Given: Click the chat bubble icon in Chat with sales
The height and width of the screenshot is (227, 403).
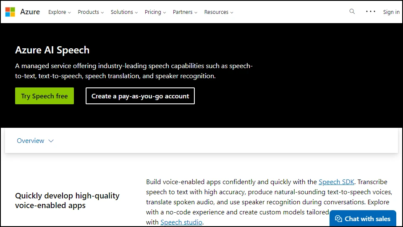Looking at the screenshot, I should click(x=338, y=219).
